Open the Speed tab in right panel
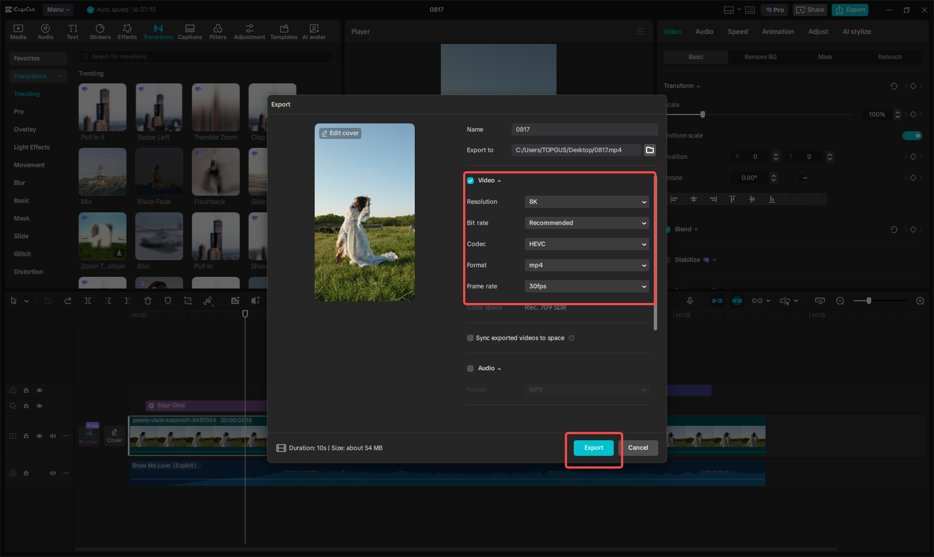Screen dimensions: 934x557 coord(737,32)
